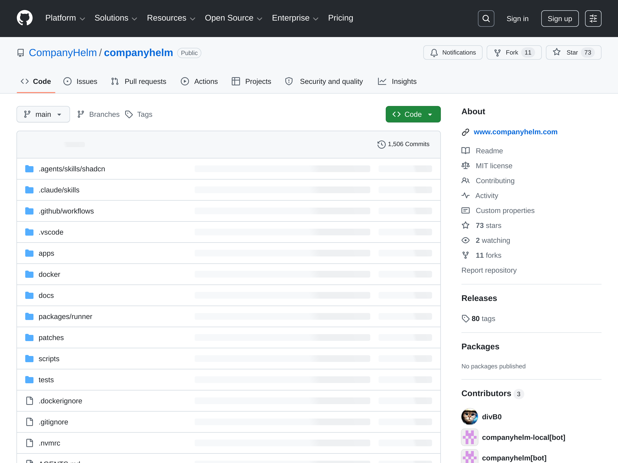Screen dimensions: 618x463
Task: Open the main branch selector dropdown
Action: 43,114
